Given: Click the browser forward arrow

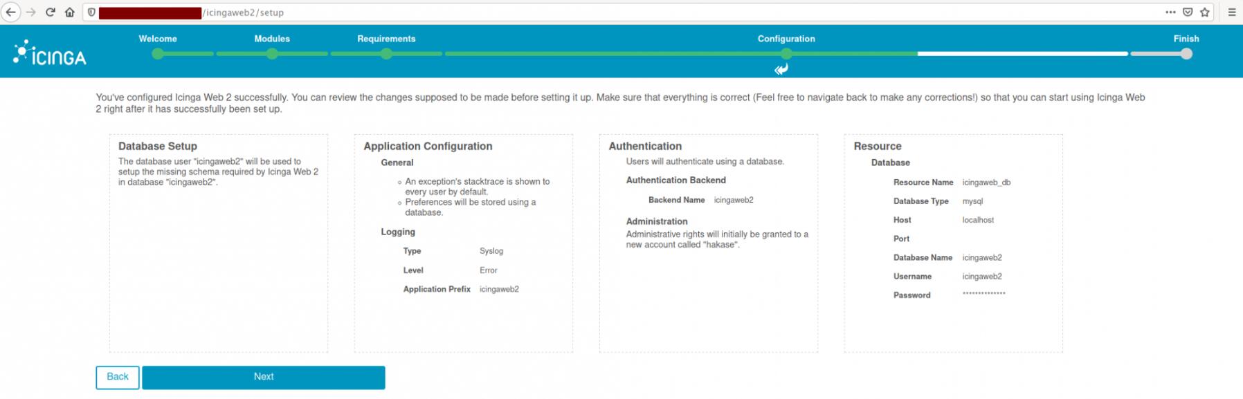Looking at the screenshot, I should coord(30,12).
